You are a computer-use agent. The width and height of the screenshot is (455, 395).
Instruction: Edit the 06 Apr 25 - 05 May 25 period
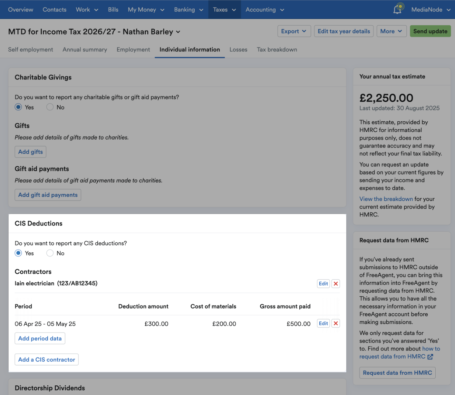(x=323, y=323)
